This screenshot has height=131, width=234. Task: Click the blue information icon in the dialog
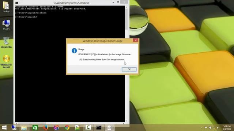pyautogui.click(x=74, y=51)
